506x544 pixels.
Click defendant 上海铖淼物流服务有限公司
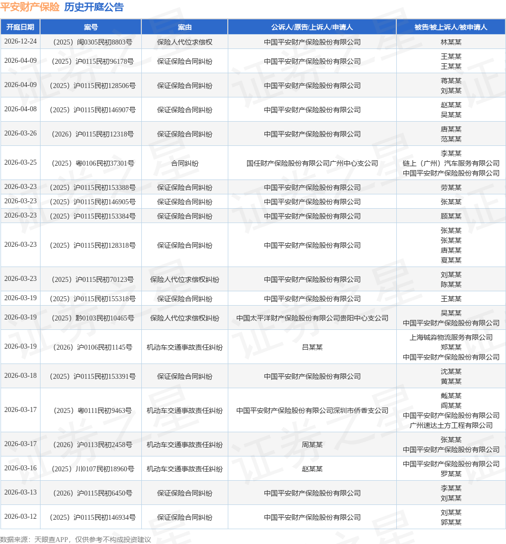pos(451,337)
